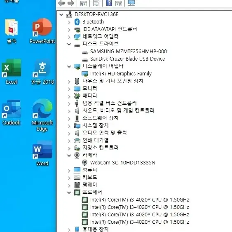Expand the Bluetooth category
The width and height of the screenshot is (232, 232).
(x=69, y=22)
